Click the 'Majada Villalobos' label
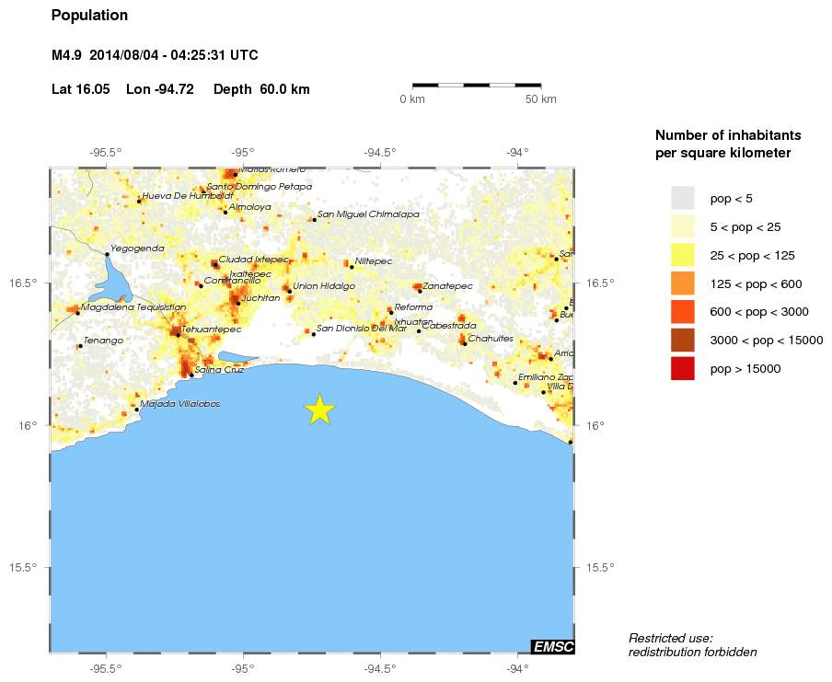 point(179,404)
